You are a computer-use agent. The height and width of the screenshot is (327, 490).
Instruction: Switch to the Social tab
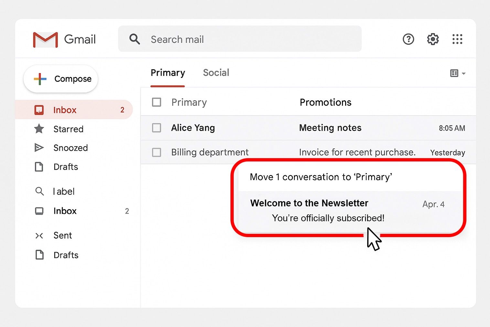[216, 72]
